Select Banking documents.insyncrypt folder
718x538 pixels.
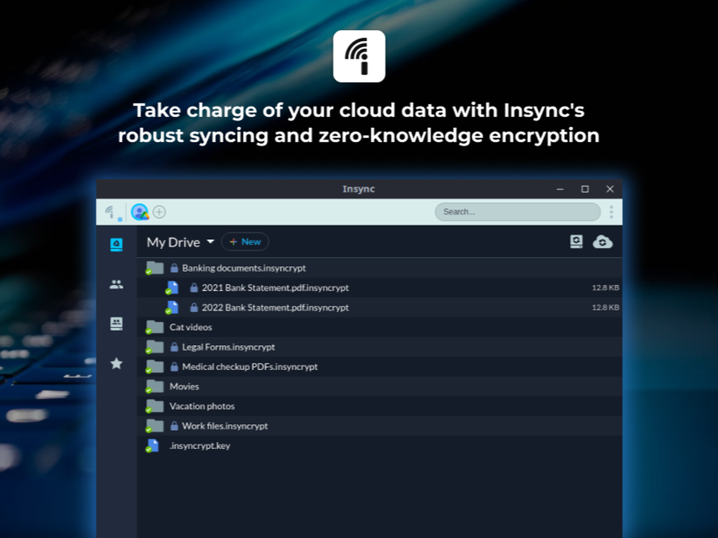coord(244,268)
